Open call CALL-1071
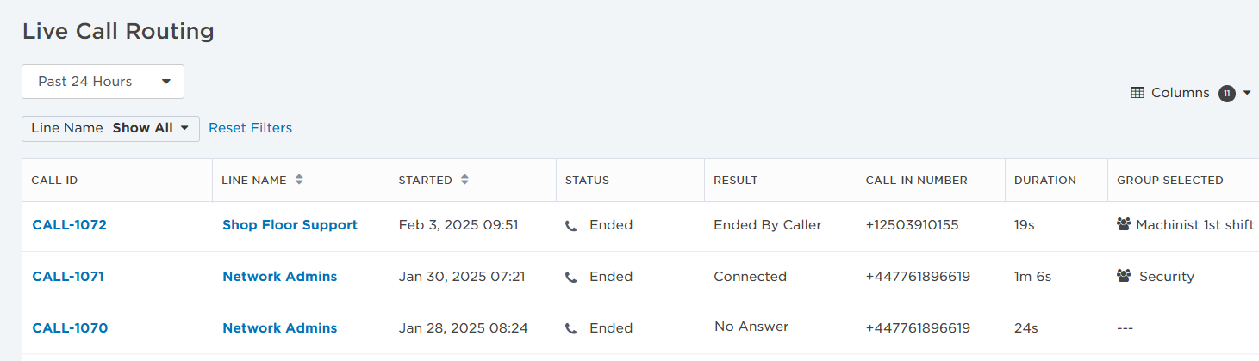The width and height of the screenshot is (1259, 361). 68,277
